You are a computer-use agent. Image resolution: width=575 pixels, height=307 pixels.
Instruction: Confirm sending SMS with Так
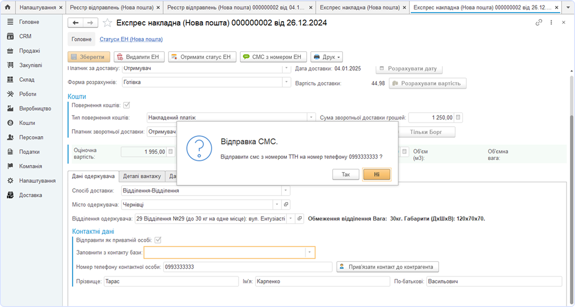coord(346,174)
